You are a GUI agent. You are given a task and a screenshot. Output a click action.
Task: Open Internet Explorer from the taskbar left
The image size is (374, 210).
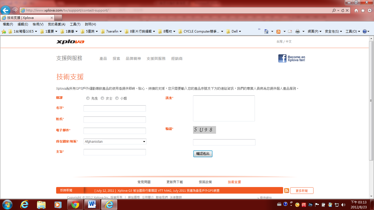click(x=24, y=205)
